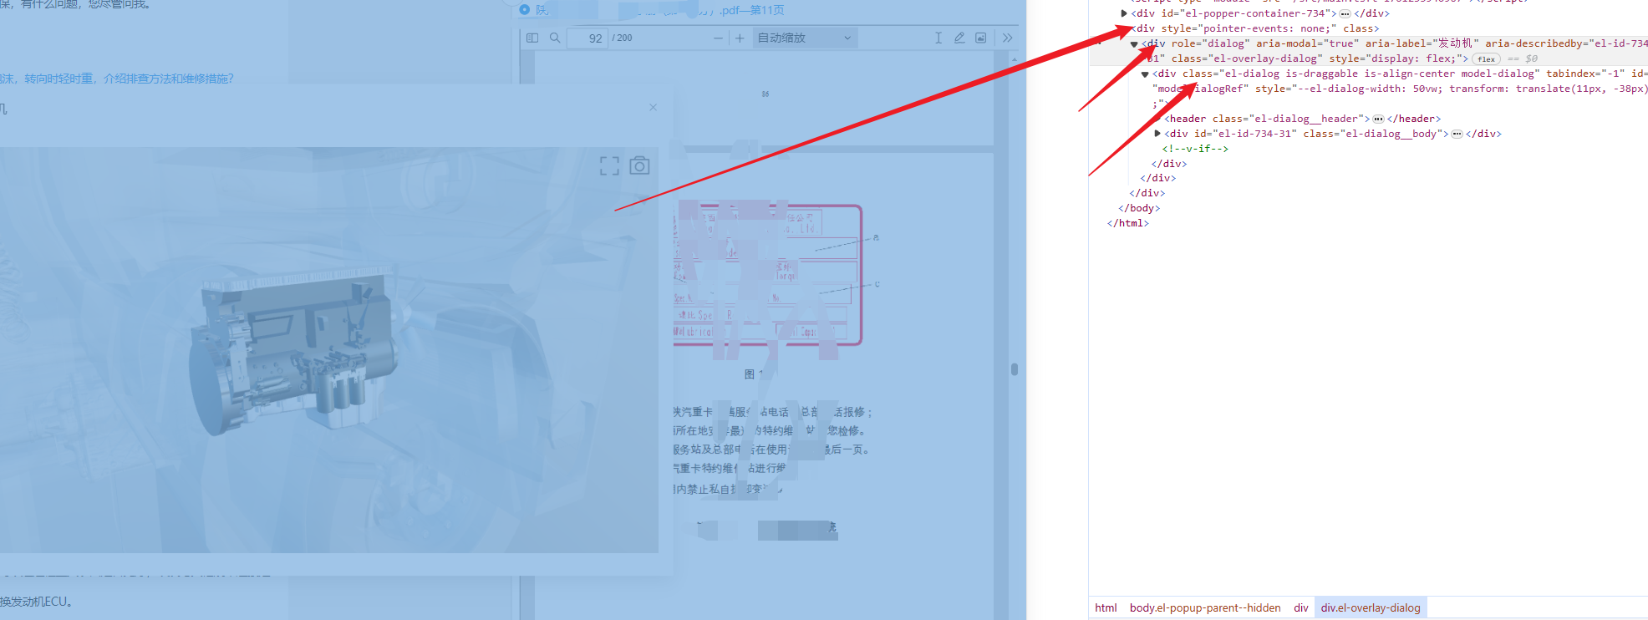This screenshot has height=620, width=1648.
Task: Click the flex badge in DevTools
Action: pyautogui.click(x=1486, y=58)
